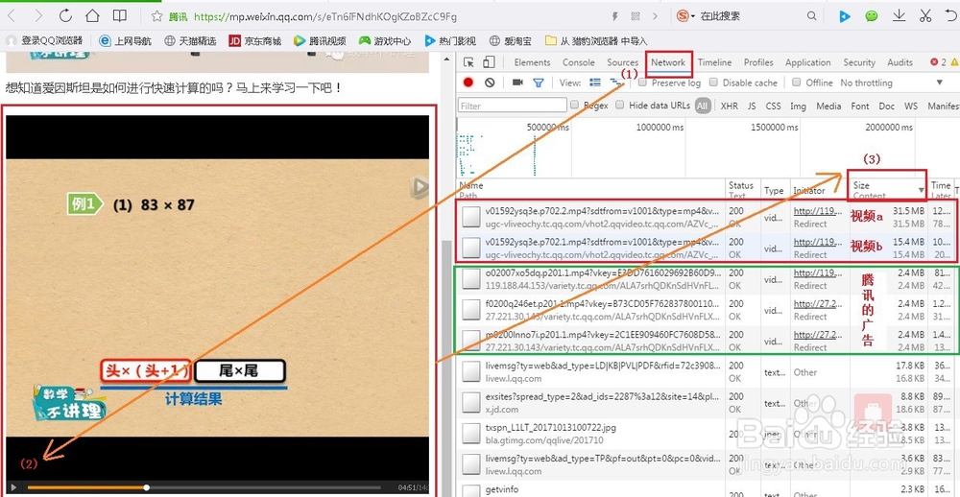Viewport: 960px width, 497px height.
Task: Filter requests by XHR
Action: [x=730, y=106]
